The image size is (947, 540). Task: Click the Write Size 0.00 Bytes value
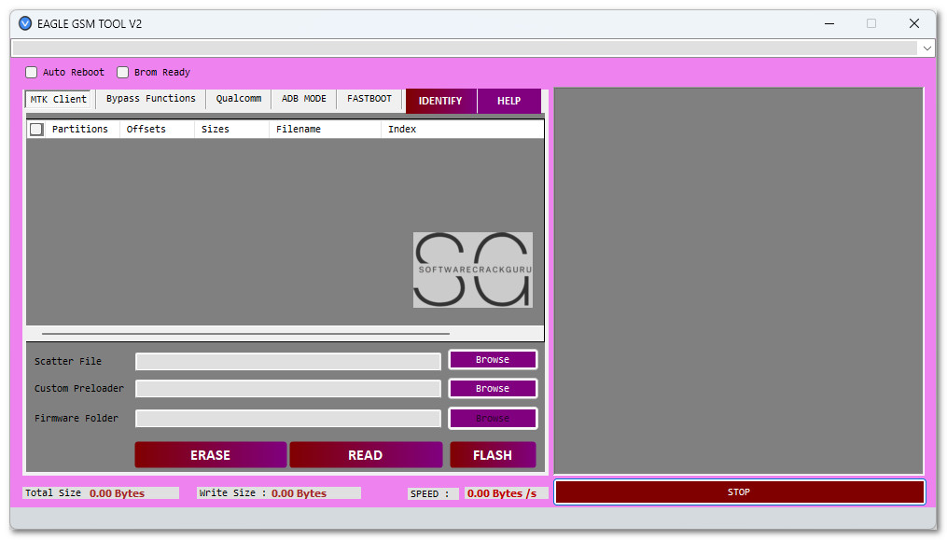click(x=299, y=493)
